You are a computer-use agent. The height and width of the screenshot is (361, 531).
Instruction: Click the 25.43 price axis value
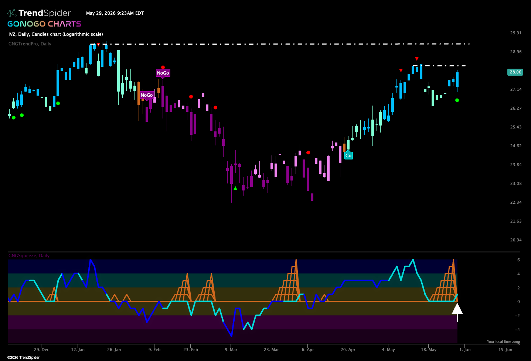tap(516, 127)
